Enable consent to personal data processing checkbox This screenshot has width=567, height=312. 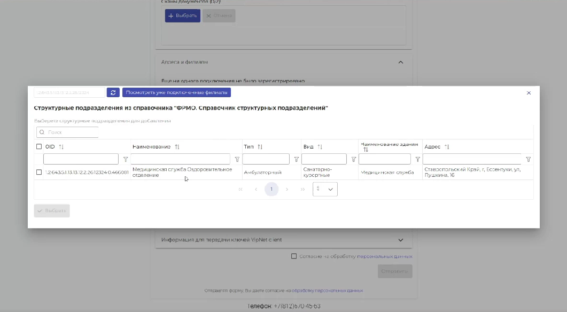[x=294, y=256]
